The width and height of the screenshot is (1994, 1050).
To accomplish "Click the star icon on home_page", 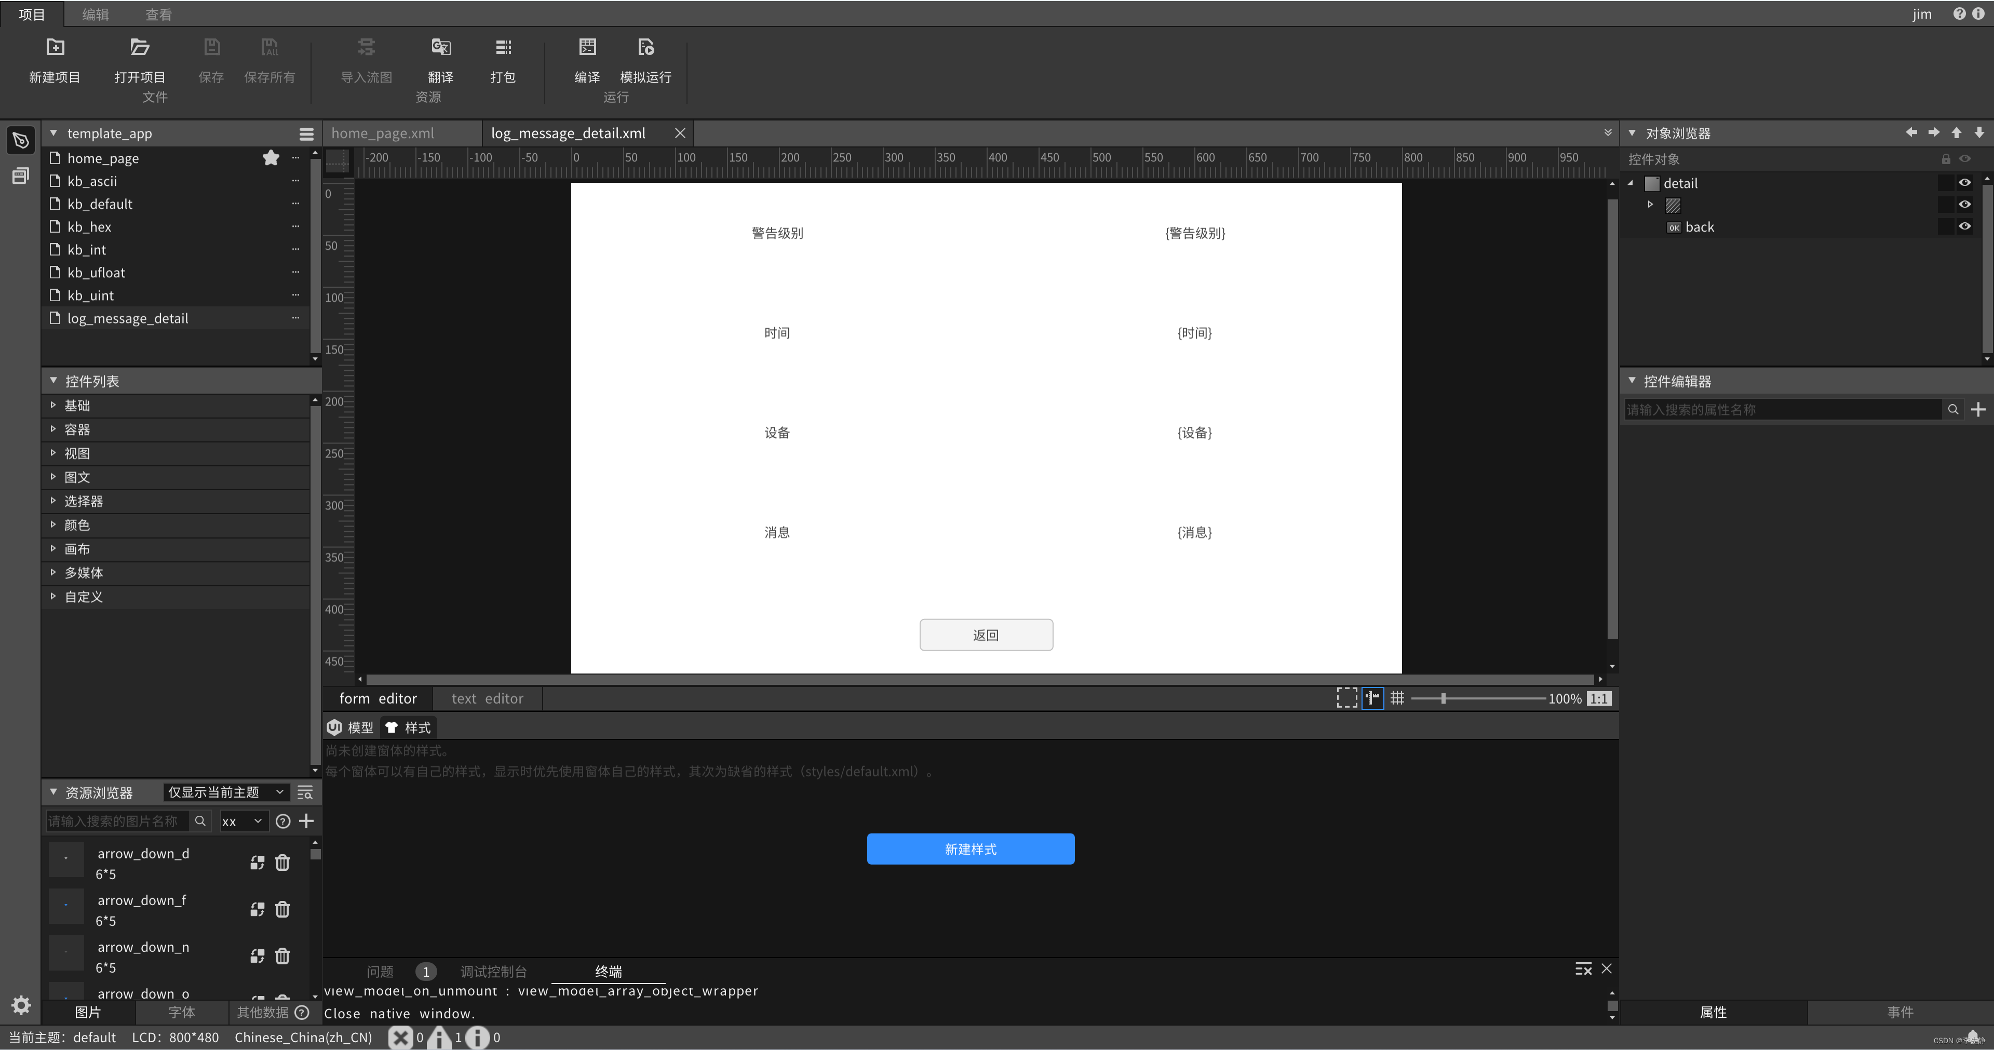I will tap(271, 158).
